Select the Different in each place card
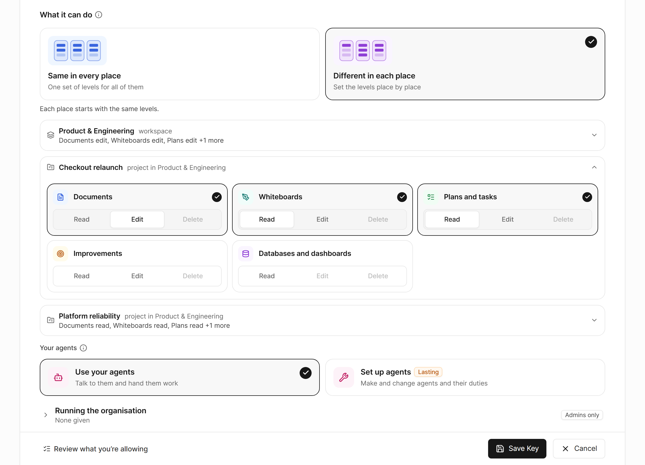 coord(465,64)
